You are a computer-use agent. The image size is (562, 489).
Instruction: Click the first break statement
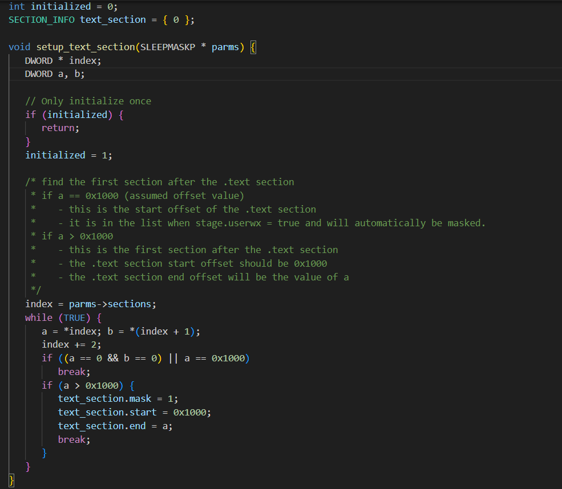pos(74,372)
